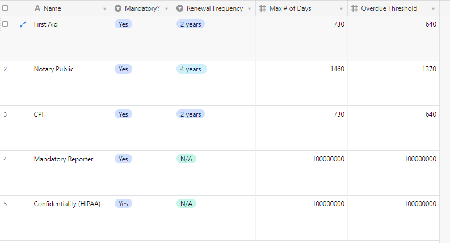
Task: Click Confidentiality (HIPAA)'s 100000000 overdue threshold
Action: (x=393, y=218)
